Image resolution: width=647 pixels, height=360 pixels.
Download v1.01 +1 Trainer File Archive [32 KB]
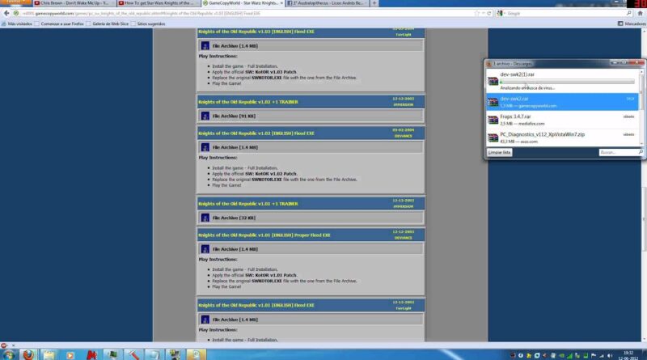pyautogui.click(x=234, y=218)
